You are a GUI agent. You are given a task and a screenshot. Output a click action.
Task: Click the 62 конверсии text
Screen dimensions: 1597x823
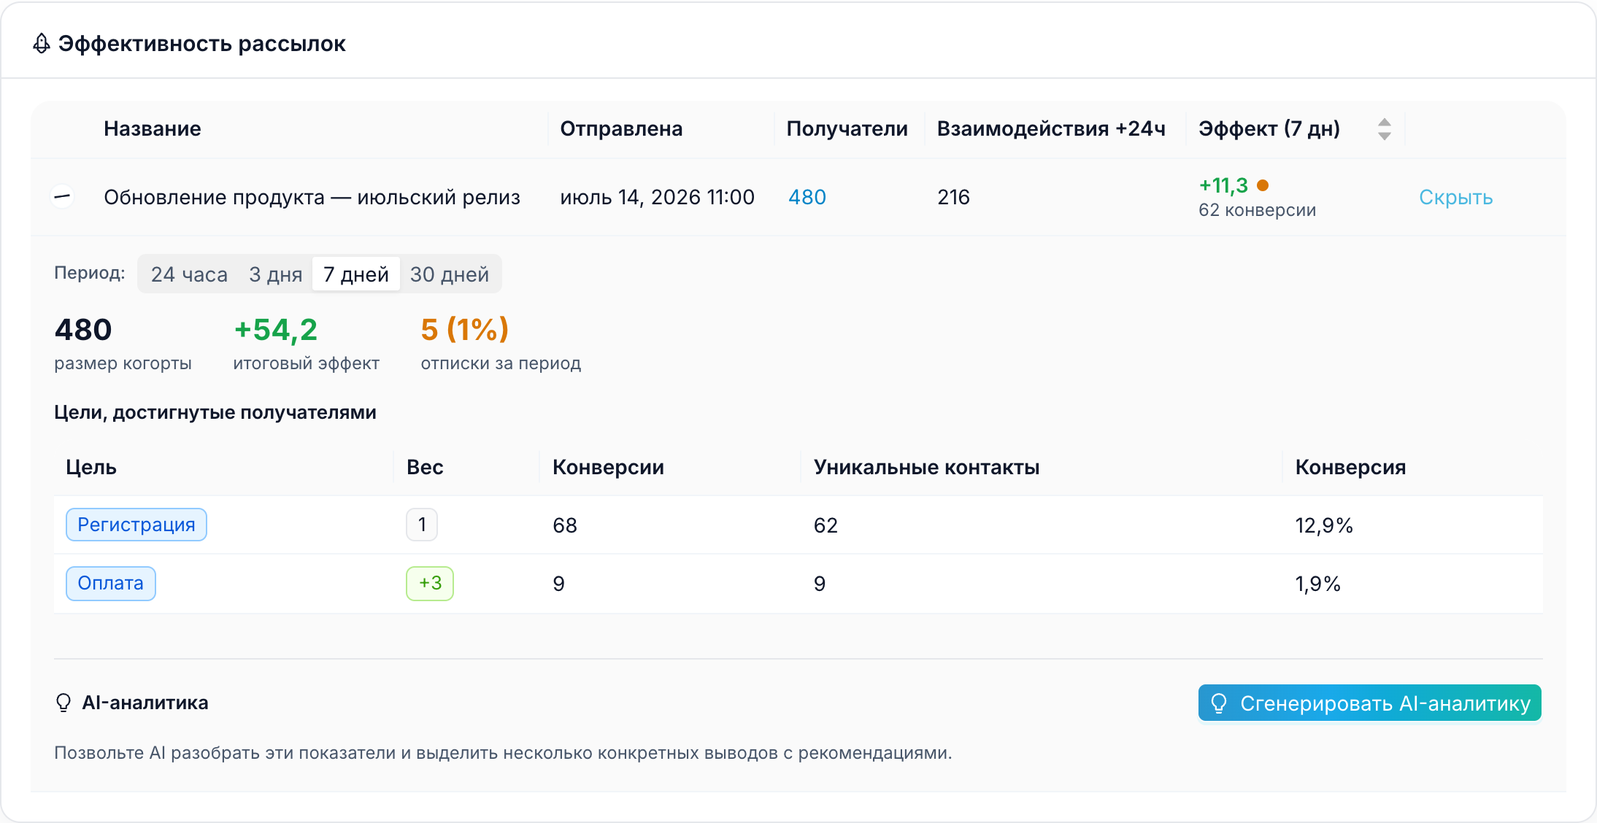coord(1257,210)
